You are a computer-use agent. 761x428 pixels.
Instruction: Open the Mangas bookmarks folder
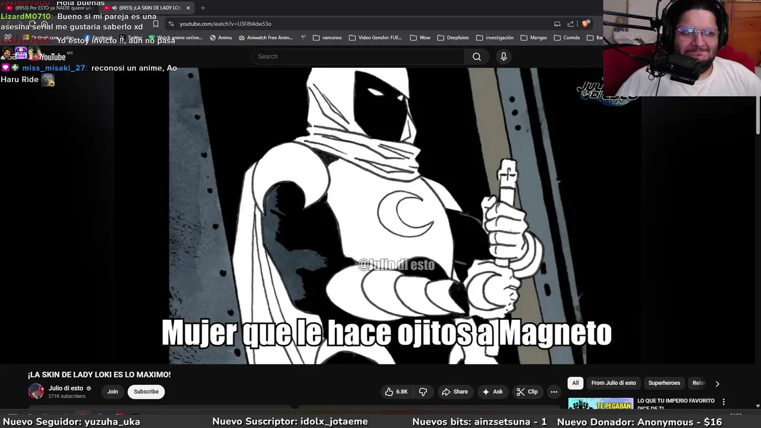coord(533,37)
